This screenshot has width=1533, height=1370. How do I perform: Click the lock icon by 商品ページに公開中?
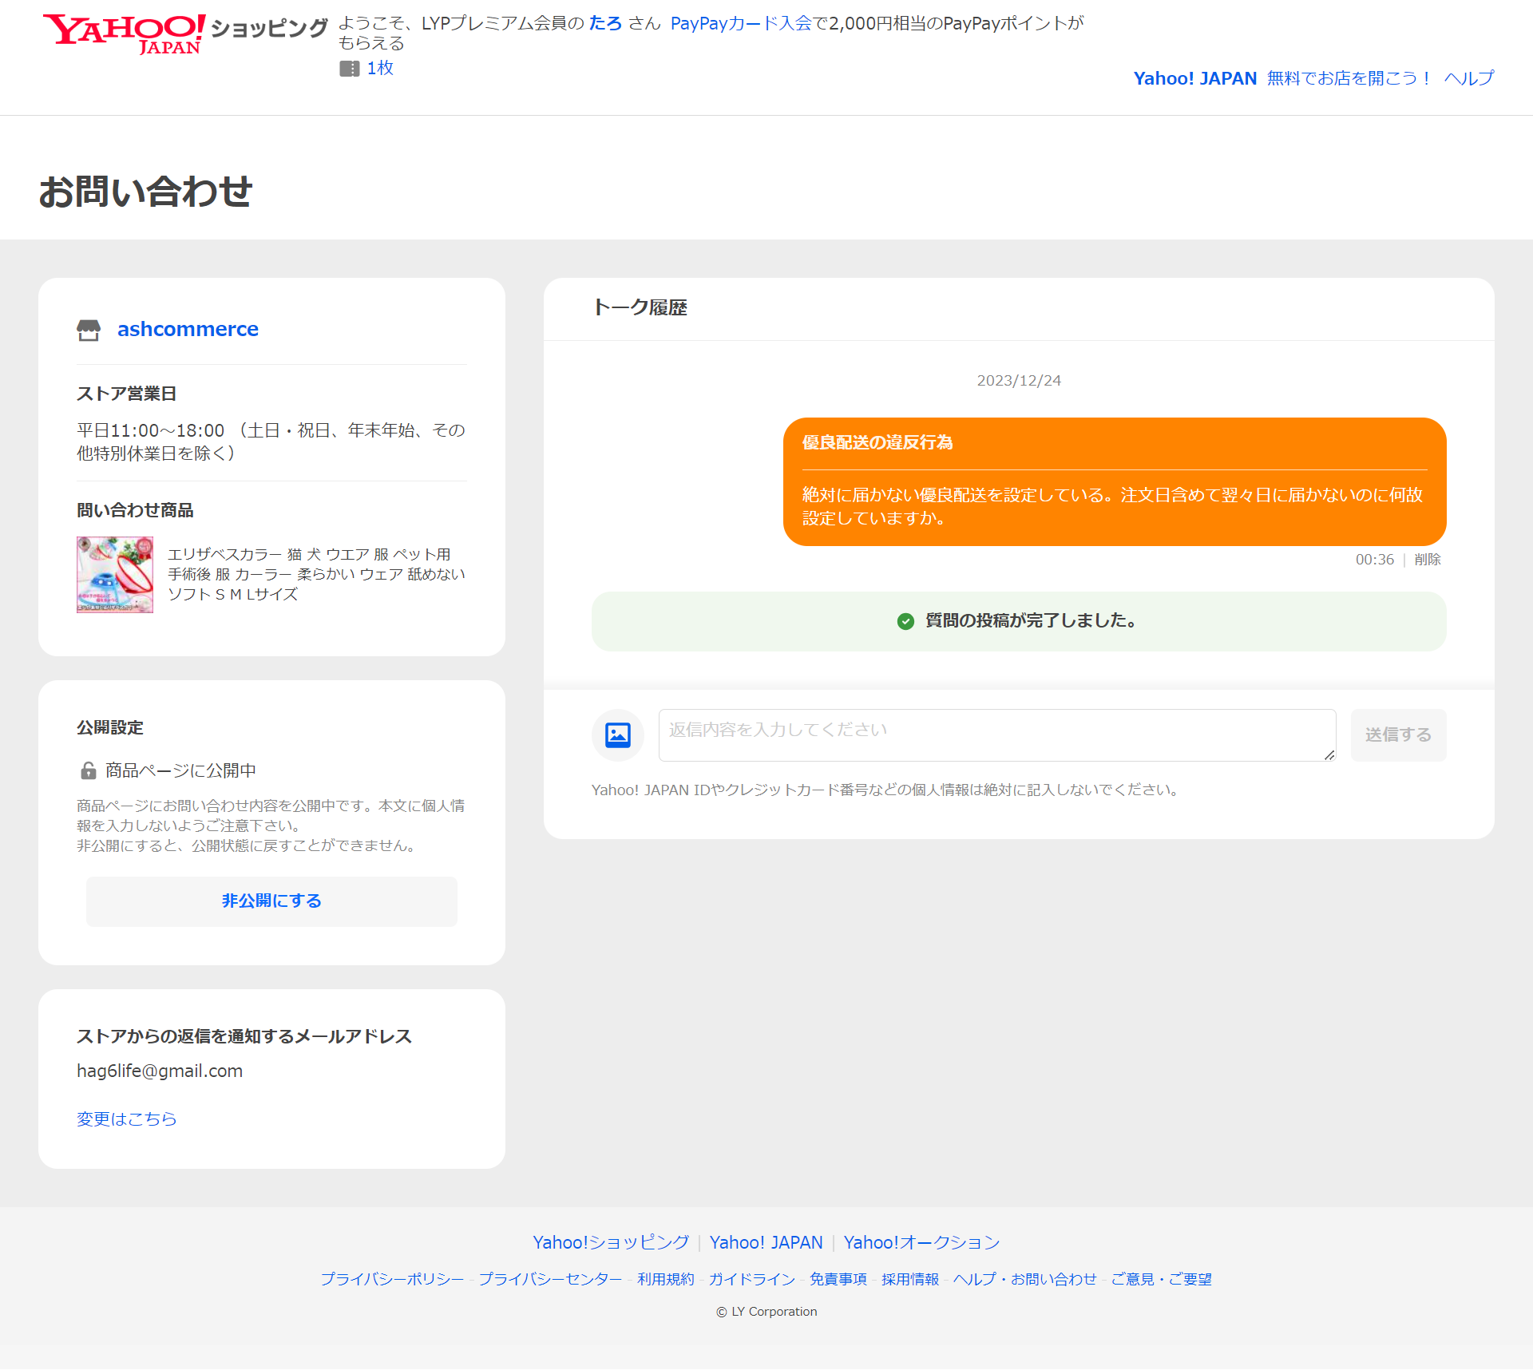click(88, 770)
